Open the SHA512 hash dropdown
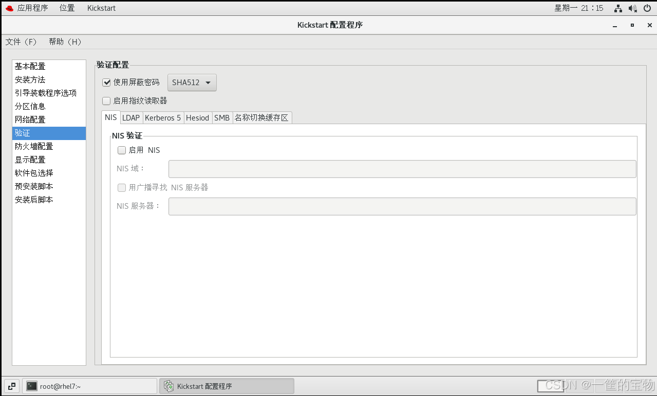 coord(192,83)
